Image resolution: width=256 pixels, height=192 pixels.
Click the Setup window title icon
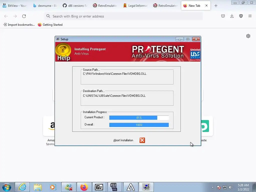(x=58, y=39)
